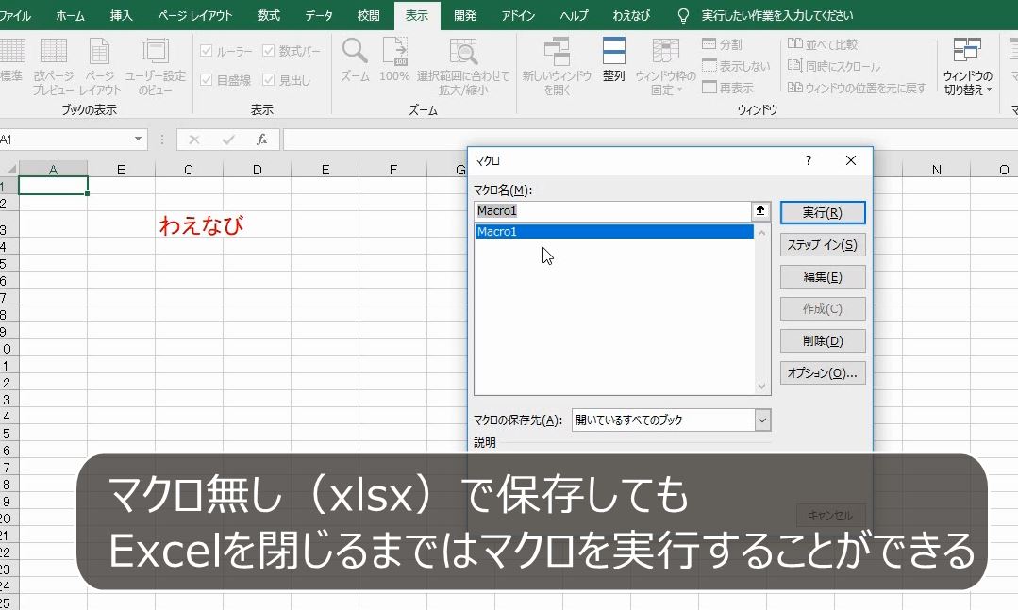This screenshot has width=1018, height=610.
Task: Click the Select All corner triangle
Action: coord(10,169)
